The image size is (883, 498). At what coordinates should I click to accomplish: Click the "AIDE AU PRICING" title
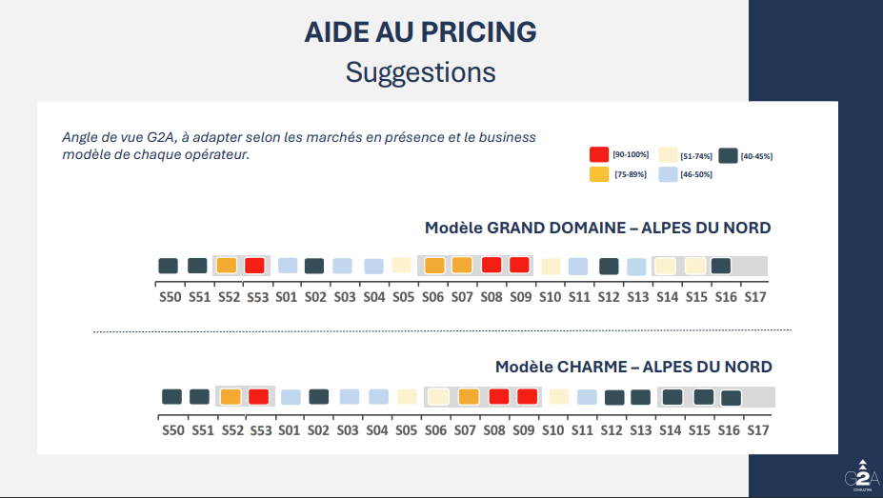[x=420, y=31]
